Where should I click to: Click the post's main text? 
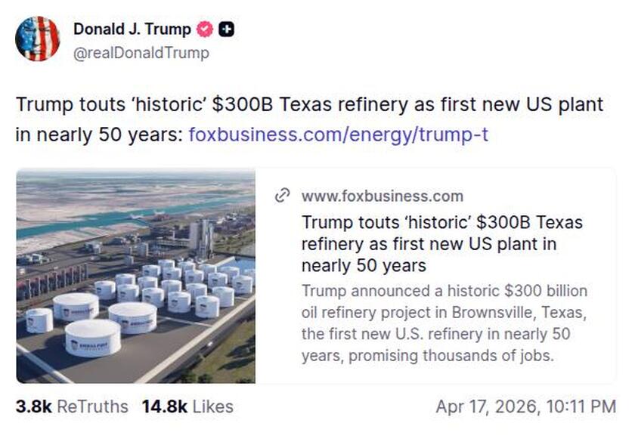coord(310,105)
